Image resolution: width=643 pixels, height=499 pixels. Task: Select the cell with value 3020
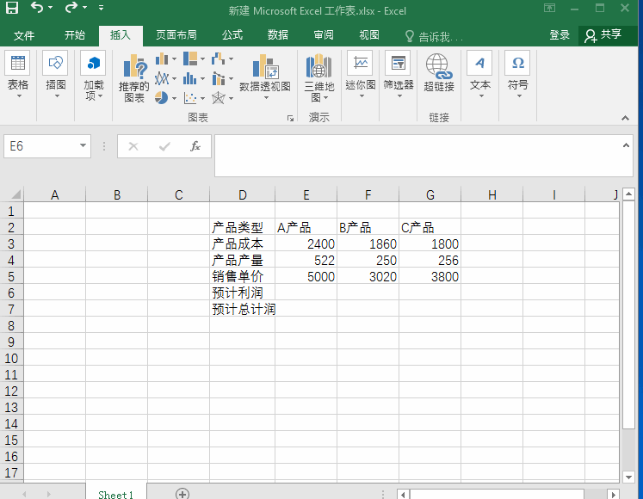(x=368, y=276)
